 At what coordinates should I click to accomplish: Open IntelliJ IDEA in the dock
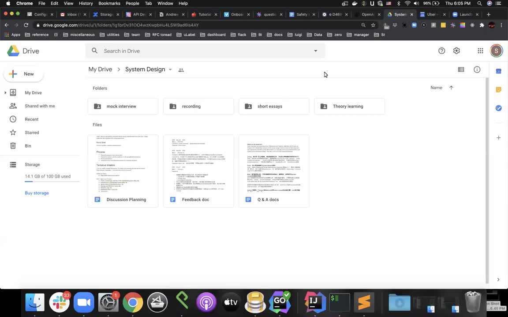[314, 302]
